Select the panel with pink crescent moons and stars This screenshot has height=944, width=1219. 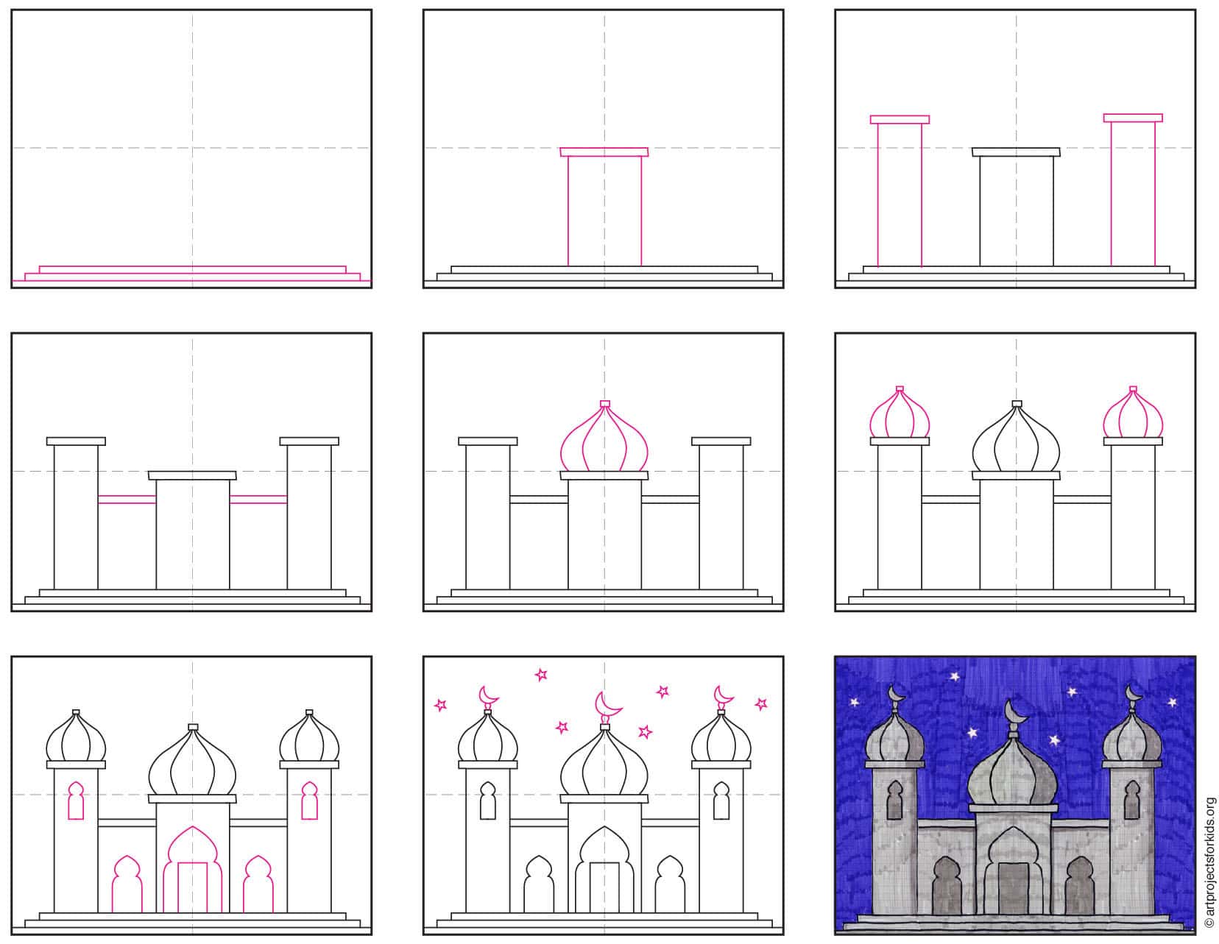604,795
